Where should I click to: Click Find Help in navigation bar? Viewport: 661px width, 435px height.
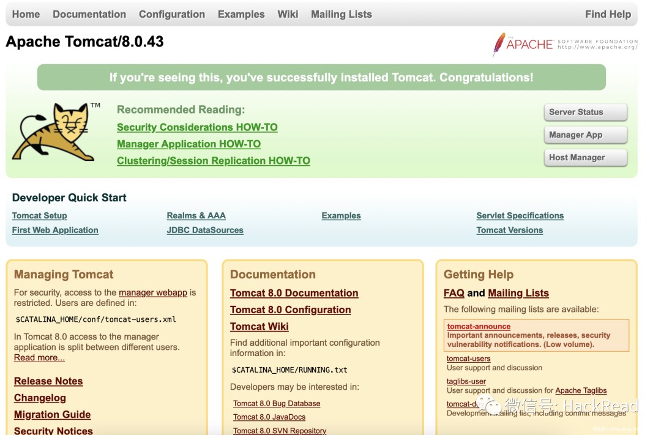[x=608, y=14]
